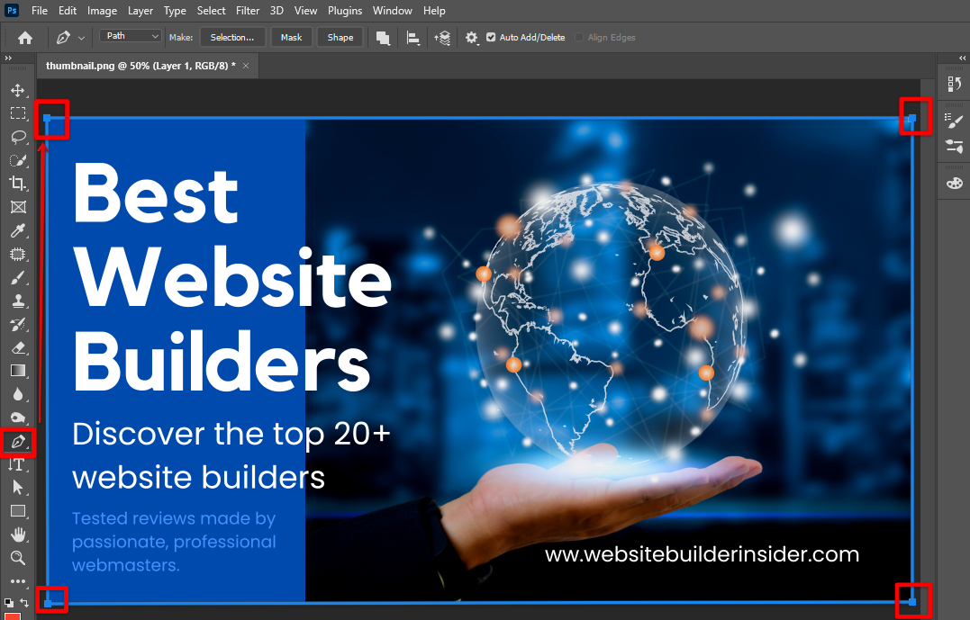Screen dimensions: 970x620
Task: Select the Path Selection arrow tool
Action: tap(18, 488)
